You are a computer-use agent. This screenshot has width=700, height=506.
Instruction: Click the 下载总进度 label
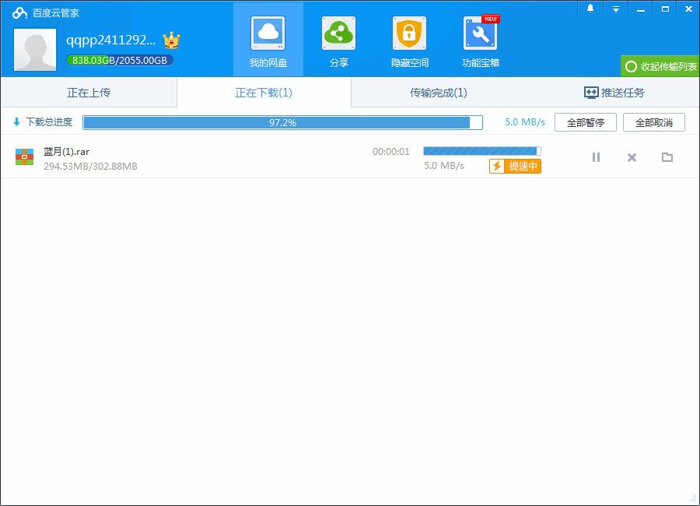tap(49, 122)
